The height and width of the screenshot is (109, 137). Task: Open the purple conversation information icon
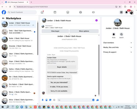point(96,20)
